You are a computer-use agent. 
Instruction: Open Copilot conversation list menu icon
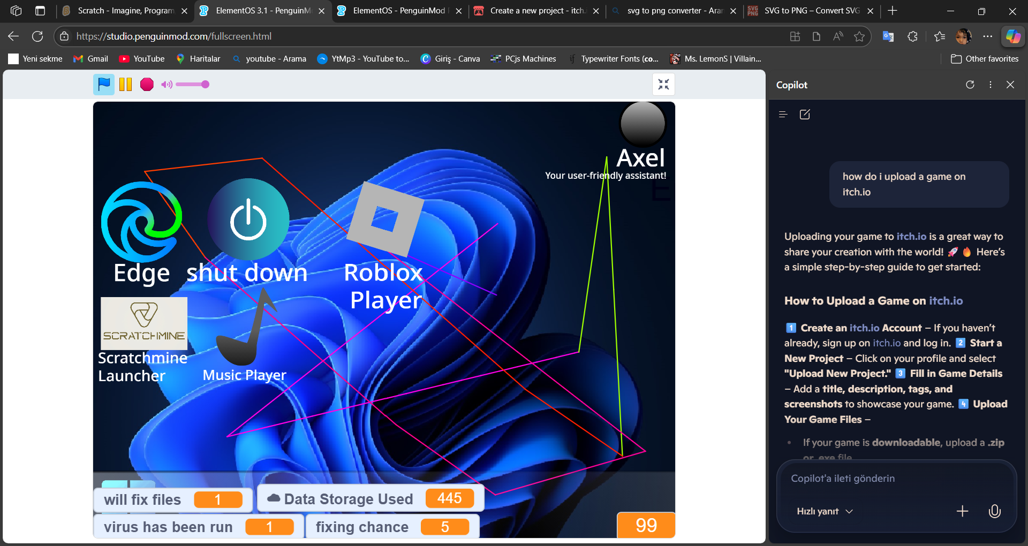[783, 114]
